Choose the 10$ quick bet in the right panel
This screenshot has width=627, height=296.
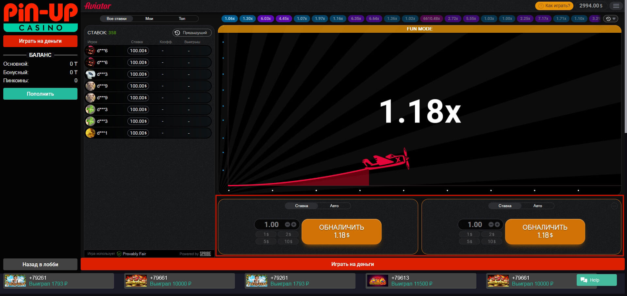click(x=492, y=241)
